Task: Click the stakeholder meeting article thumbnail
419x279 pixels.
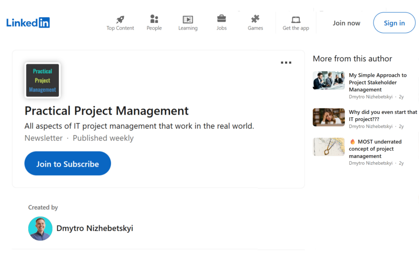Action: [x=329, y=80]
